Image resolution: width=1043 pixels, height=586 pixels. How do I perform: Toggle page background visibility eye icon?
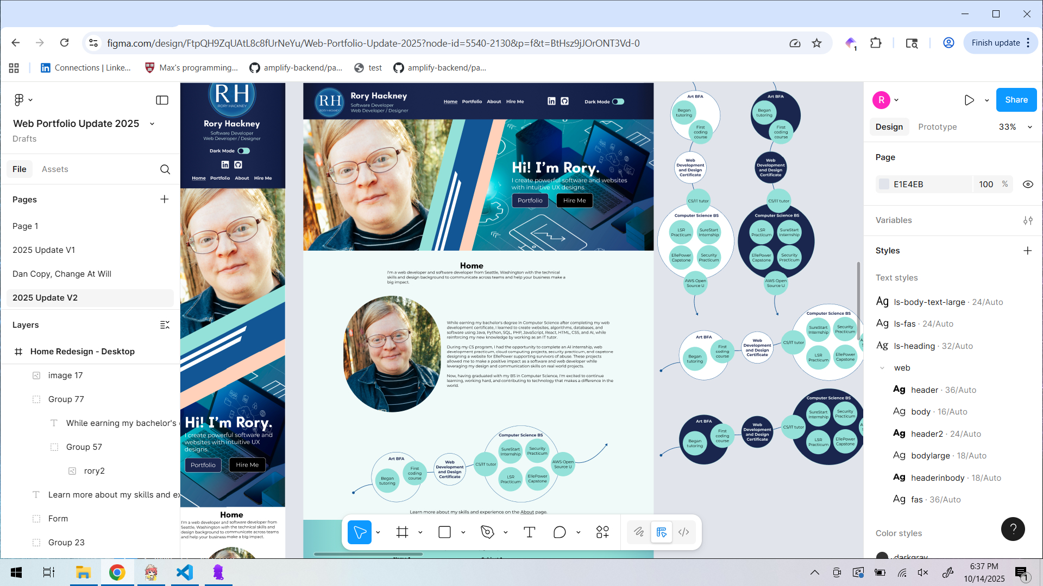[x=1028, y=184]
